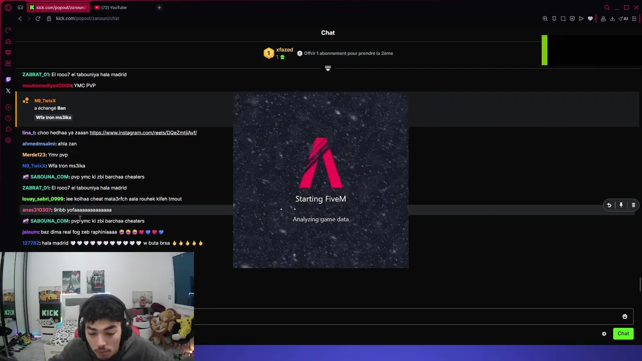Screen dimensions: 642x361
Task: Open the striped monitor sidebar icon
Action: (8, 52)
